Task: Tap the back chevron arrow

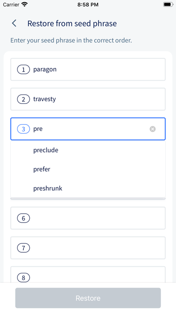Action: point(14,23)
